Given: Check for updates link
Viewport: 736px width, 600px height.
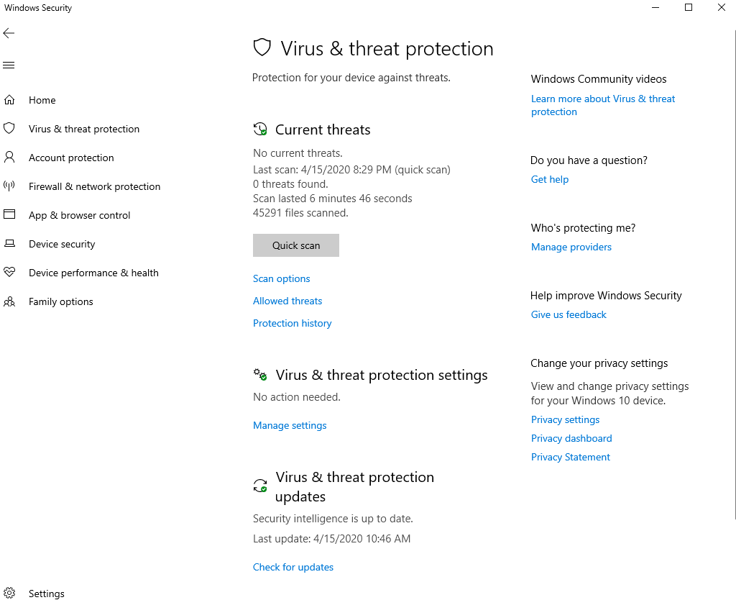Looking at the screenshot, I should pos(293,567).
